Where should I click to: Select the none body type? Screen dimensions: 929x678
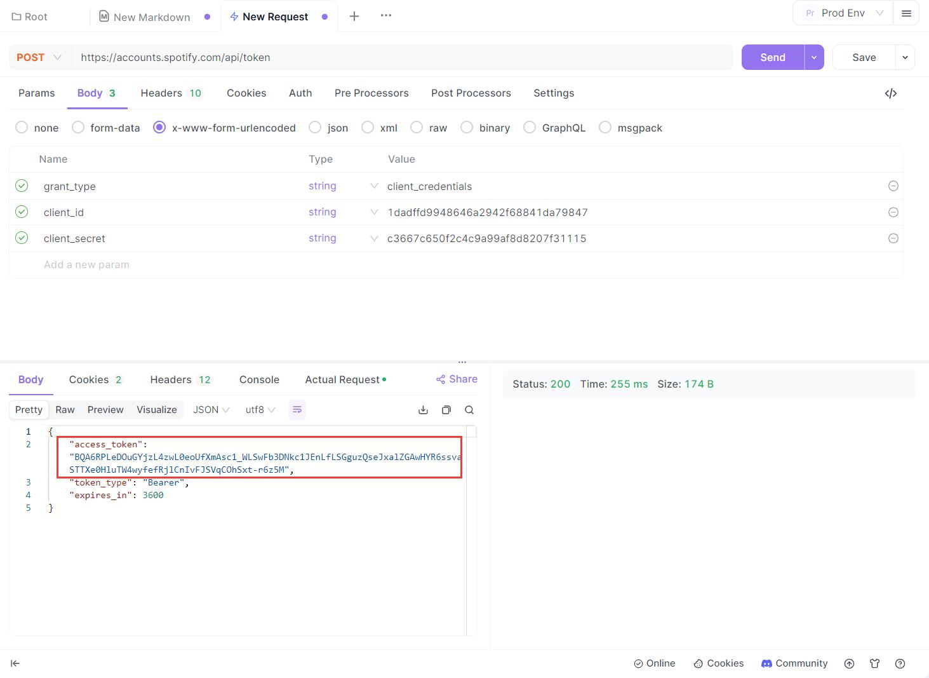coord(22,128)
